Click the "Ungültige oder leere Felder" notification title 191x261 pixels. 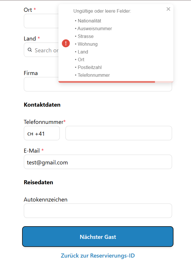102,11
